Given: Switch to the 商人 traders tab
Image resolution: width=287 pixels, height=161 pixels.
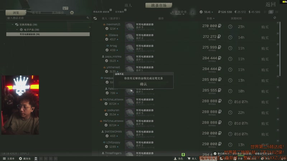Looking at the screenshot, I should [x=128, y=5].
